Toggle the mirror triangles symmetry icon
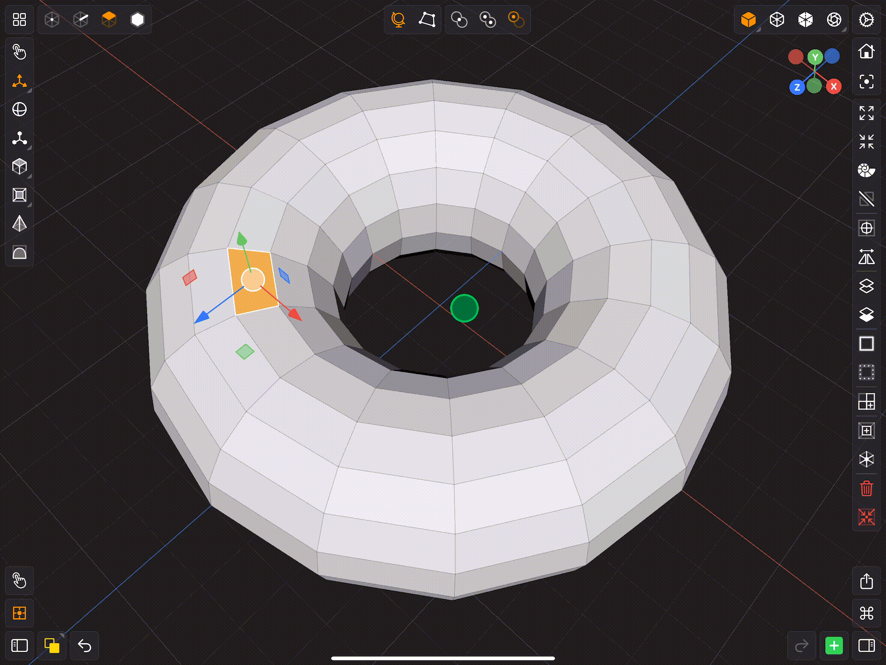Viewport: 886px width, 665px height. [x=867, y=257]
